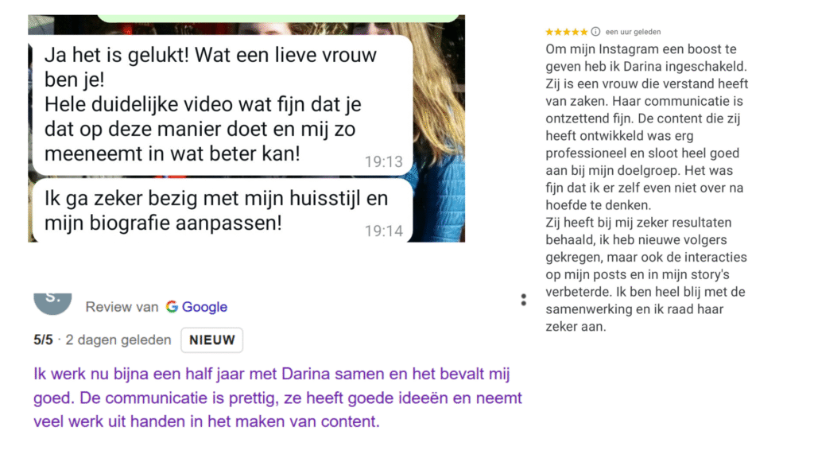Viewport: 814px width, 458px height.
Task: Click the Instagram boost review paragraph
Action: pos(647,127)
